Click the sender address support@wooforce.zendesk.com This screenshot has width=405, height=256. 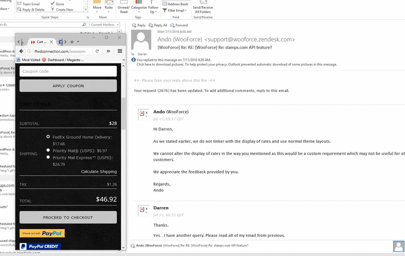pos(250,39)
